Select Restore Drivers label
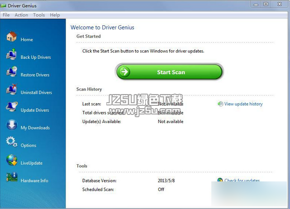This screenshot has width=290, height=209. click(x=35, y=75)
